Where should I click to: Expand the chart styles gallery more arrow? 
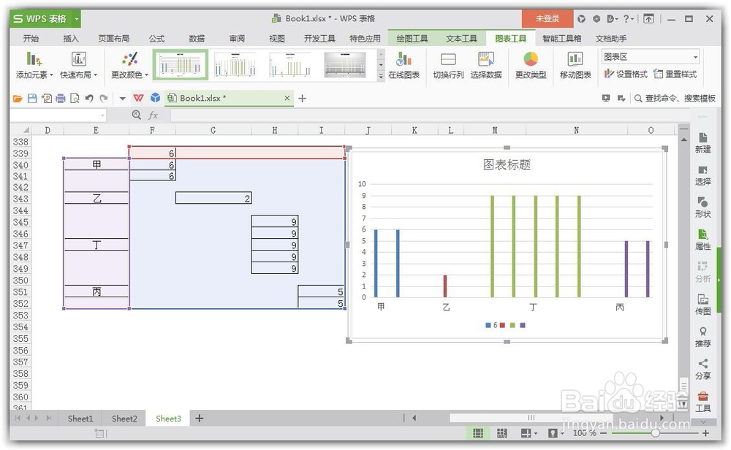pyautogui.click(x=381, y=76)
